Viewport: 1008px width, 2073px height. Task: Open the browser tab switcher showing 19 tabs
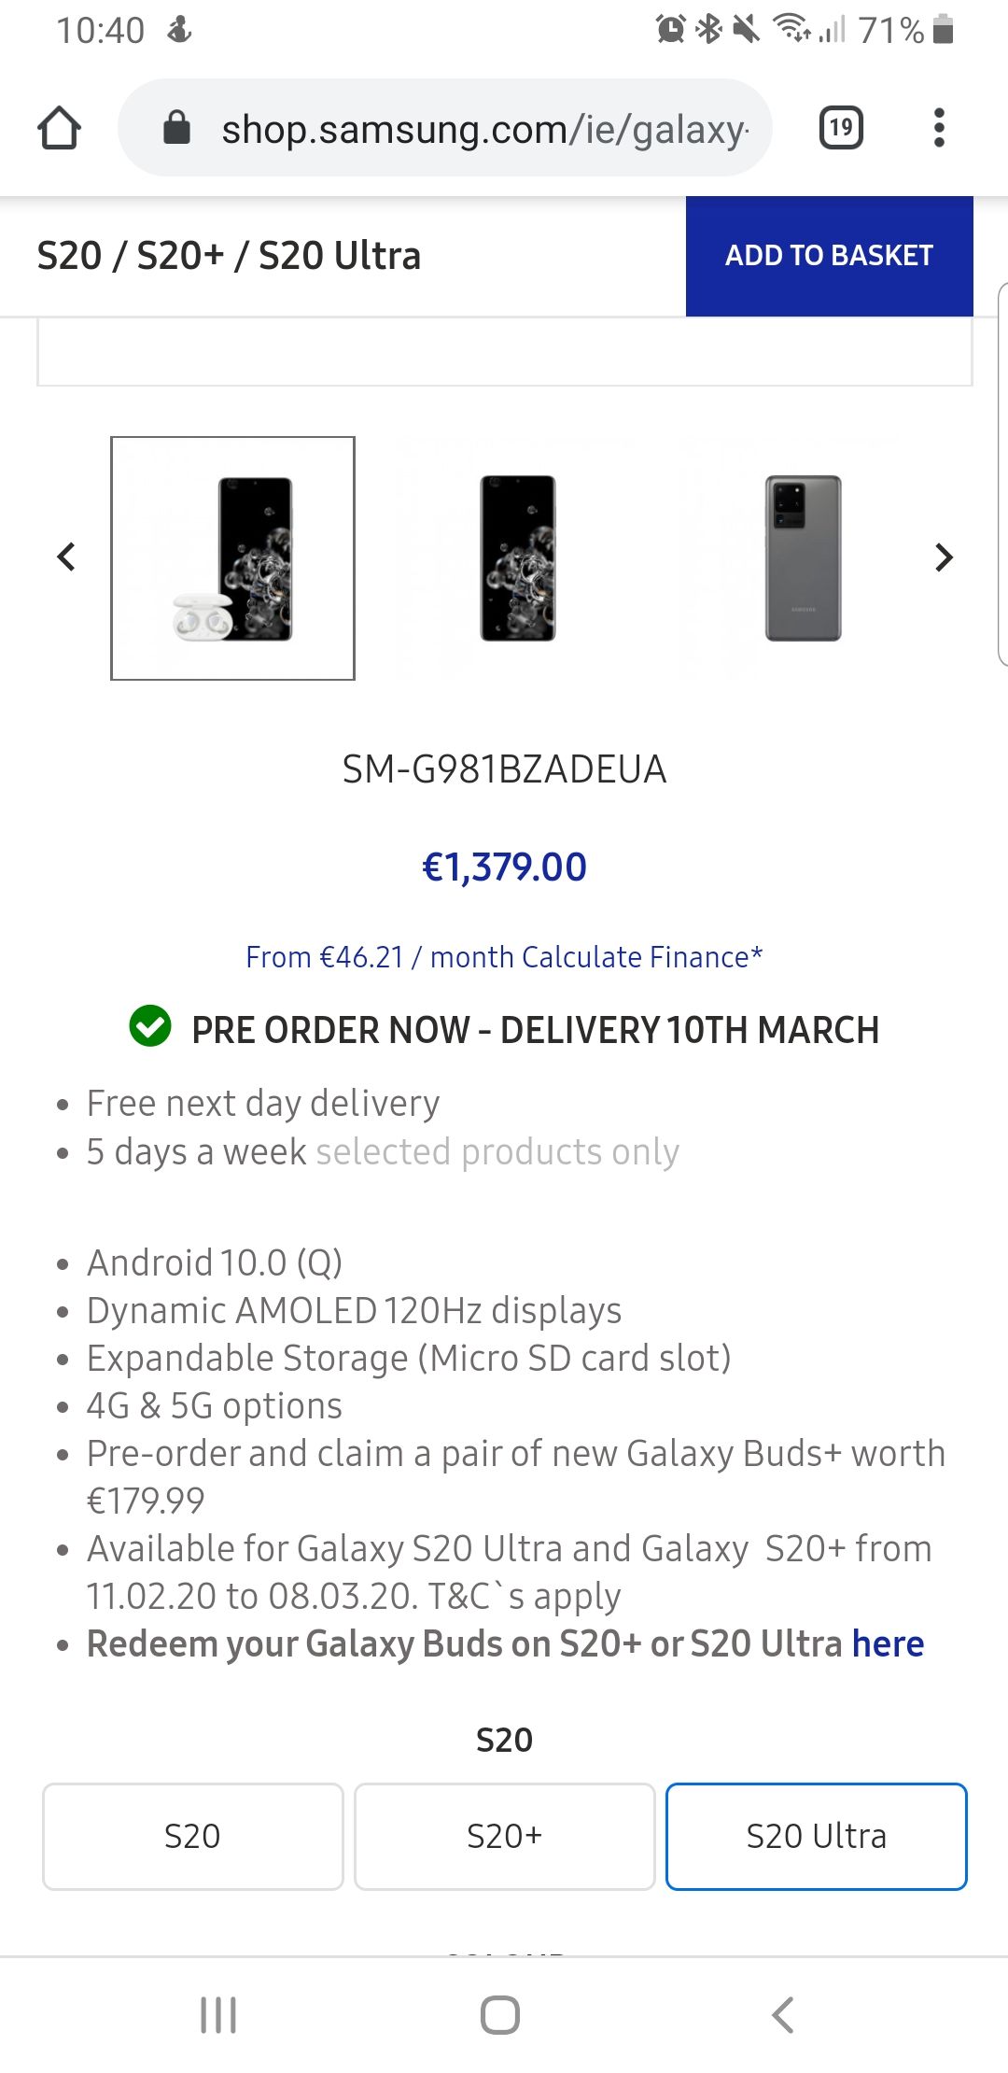[x=839, y=127]
